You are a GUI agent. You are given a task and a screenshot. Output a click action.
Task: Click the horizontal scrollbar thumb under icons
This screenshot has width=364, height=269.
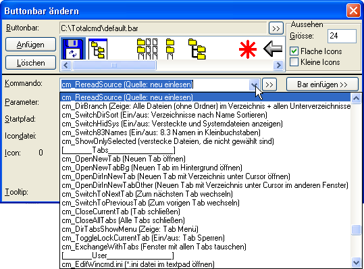click(114, 66)
